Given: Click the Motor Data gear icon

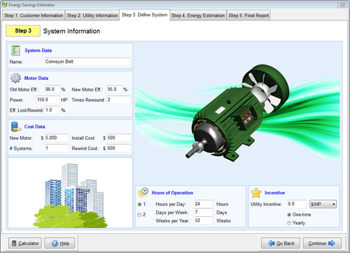Looking at the screenshot, I should point(16,78).
